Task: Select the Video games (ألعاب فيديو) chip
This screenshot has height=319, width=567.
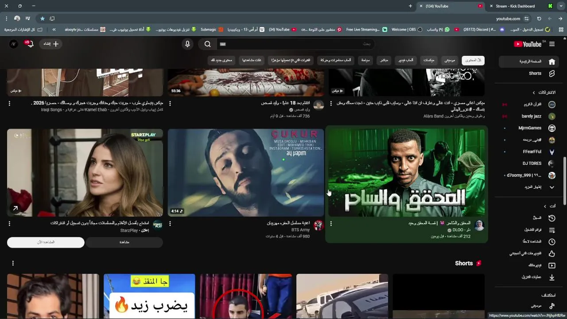Action: (405, 60)
